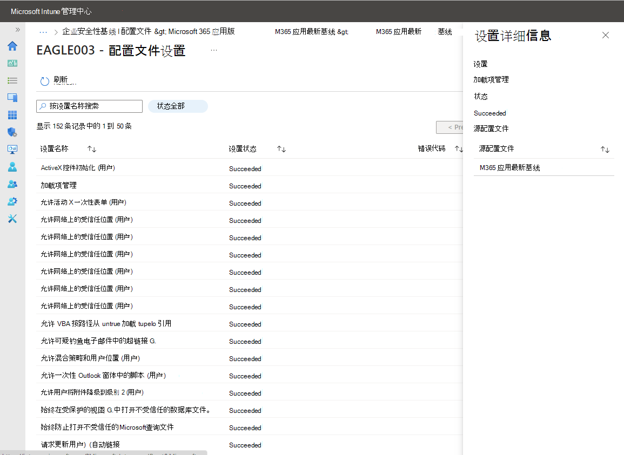Click Microsoft Intune 管理中心 title
This screenshot has width=624, height=455.
point(51,11)
